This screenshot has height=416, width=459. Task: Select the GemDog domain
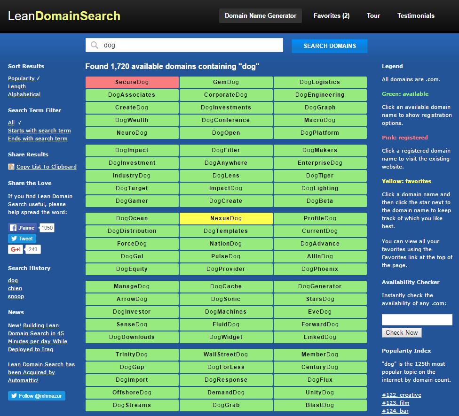coord(226,82)
